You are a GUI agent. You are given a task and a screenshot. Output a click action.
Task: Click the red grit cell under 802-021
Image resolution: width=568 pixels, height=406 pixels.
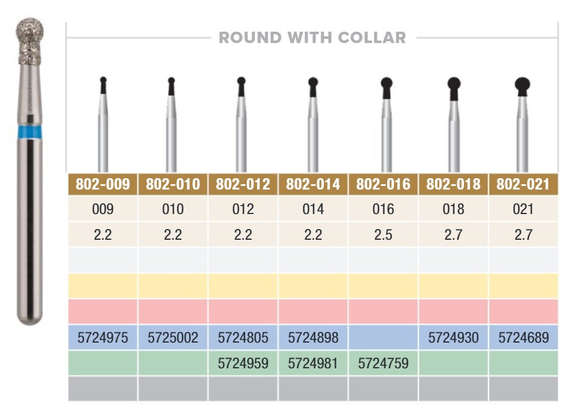523,312
